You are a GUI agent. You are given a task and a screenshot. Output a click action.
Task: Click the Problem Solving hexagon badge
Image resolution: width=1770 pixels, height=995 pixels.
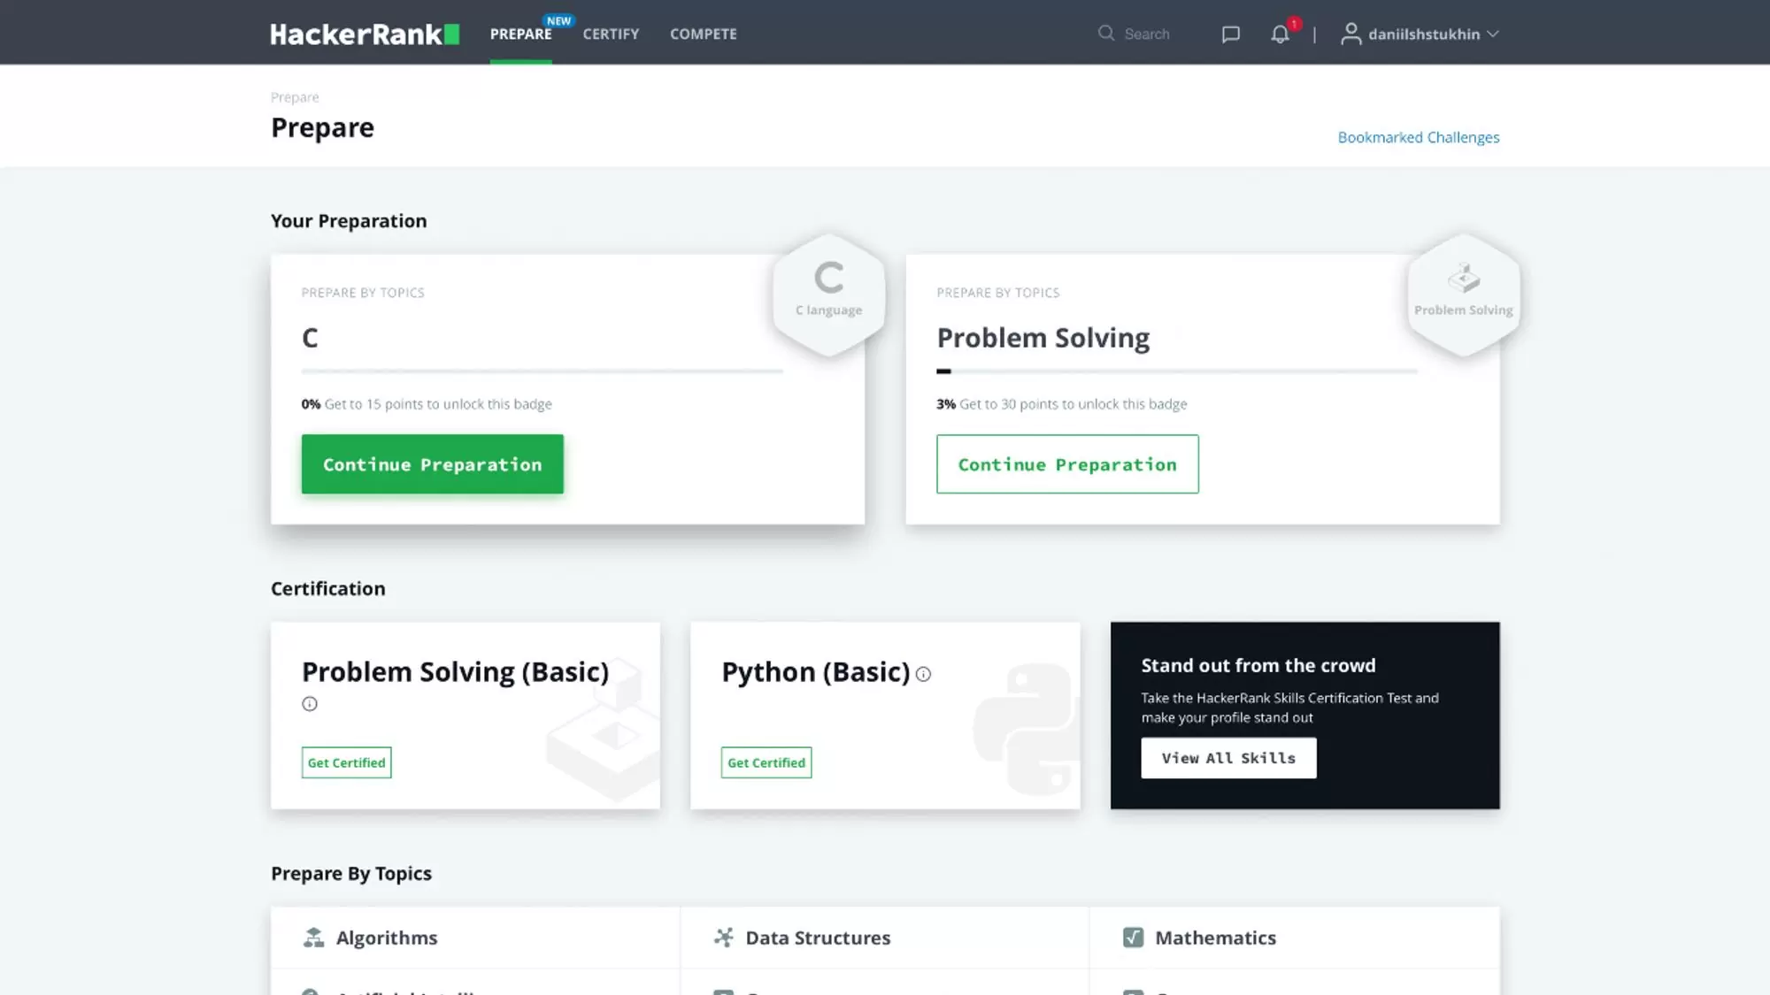[x=1463, y=295]
